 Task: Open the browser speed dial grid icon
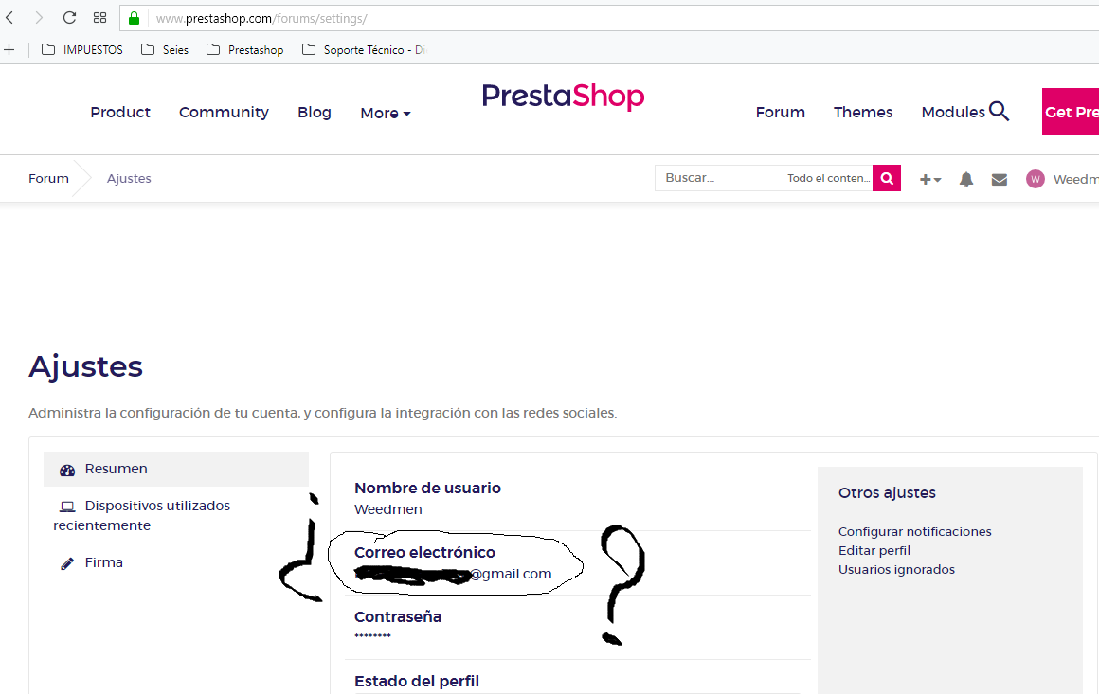(100, 18)
